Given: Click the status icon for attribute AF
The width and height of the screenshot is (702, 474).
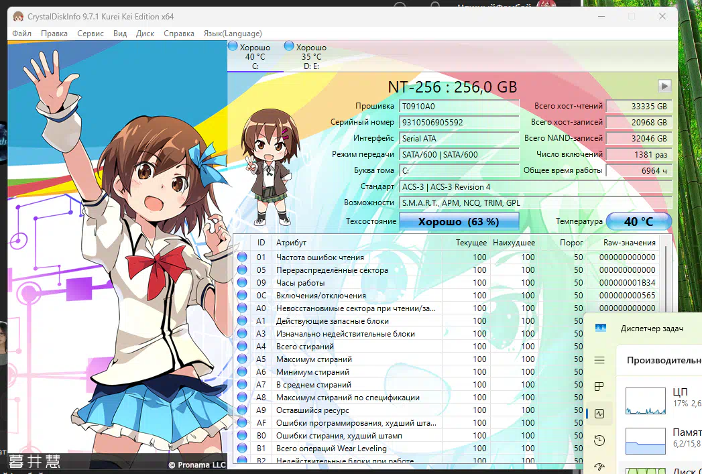Looking at the screenshot, I should (x=242, y=422).
